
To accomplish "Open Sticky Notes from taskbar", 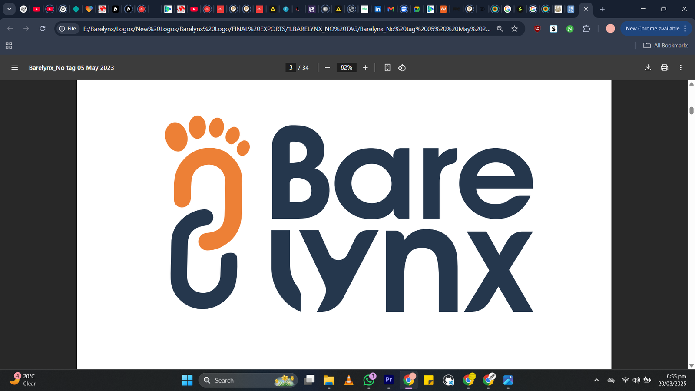I will [428, 380].
